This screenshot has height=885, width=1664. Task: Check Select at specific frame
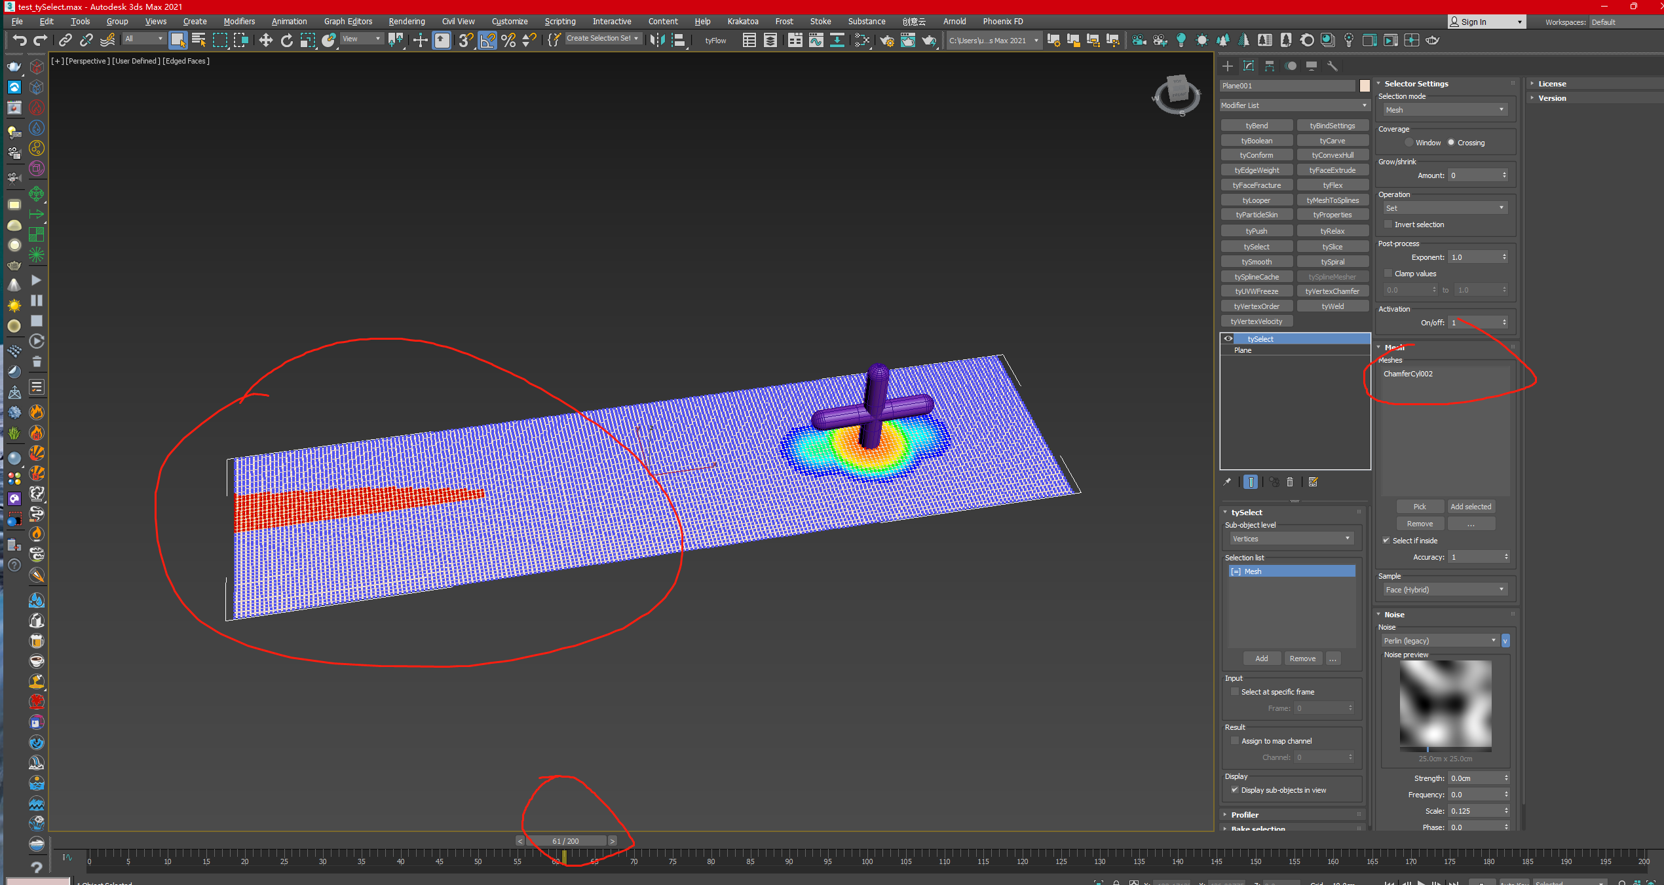[1235, 692]
